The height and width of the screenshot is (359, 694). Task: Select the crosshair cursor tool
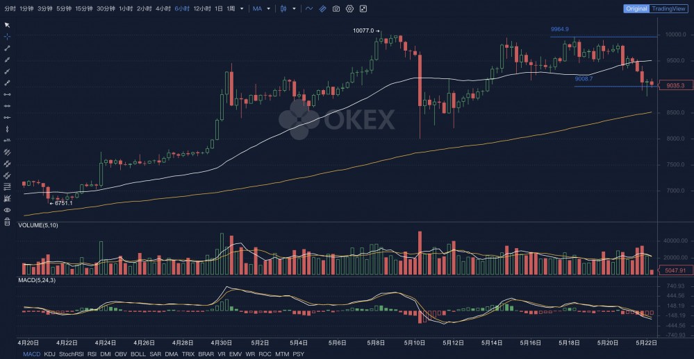click(7, 36)
